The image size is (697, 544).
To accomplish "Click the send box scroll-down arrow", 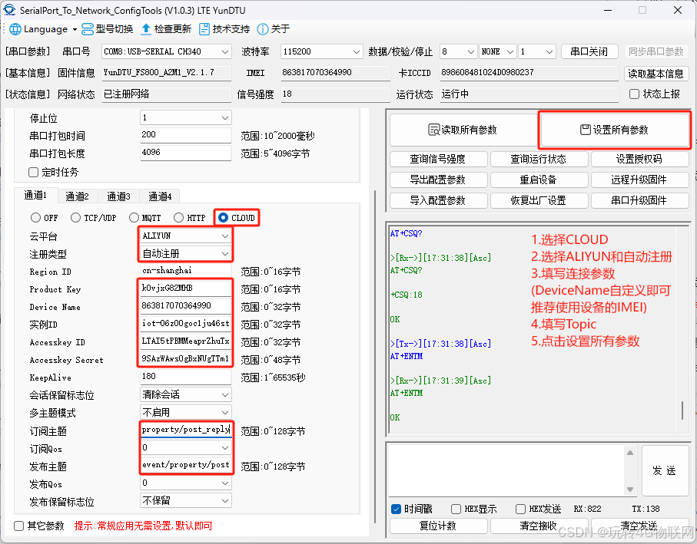I will pos(630,490).
